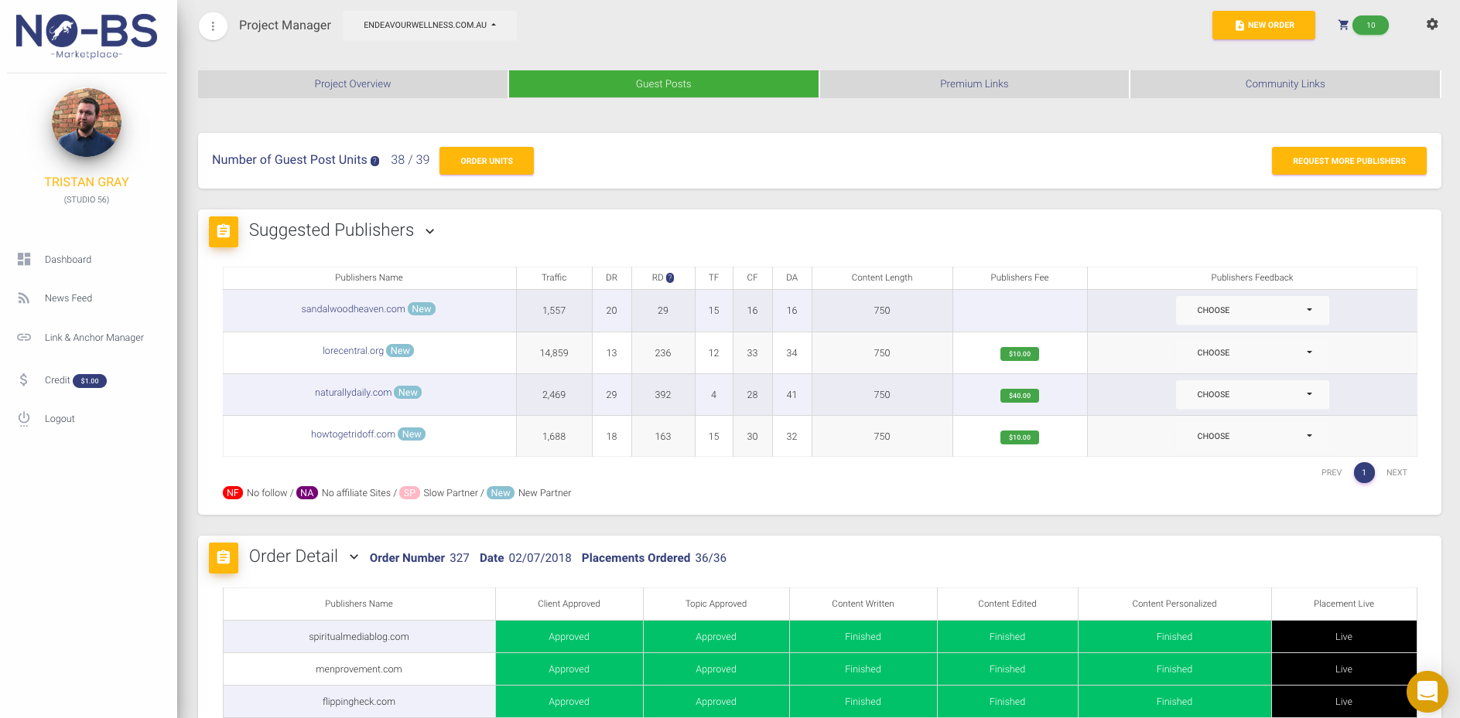Click the $1.00 credit badge

pos(90,380)
